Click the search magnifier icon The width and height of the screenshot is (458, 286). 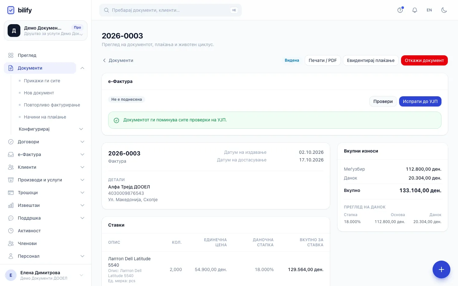(107, 10)
